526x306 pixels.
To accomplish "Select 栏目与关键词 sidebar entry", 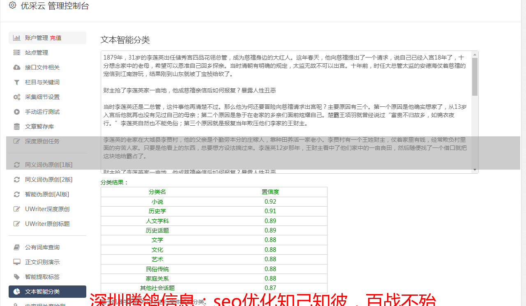I will (x=47, y=82).
